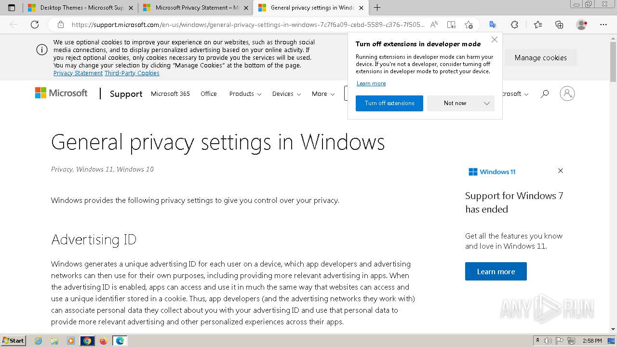Open Edge Settings and more menu

point(604,25)
